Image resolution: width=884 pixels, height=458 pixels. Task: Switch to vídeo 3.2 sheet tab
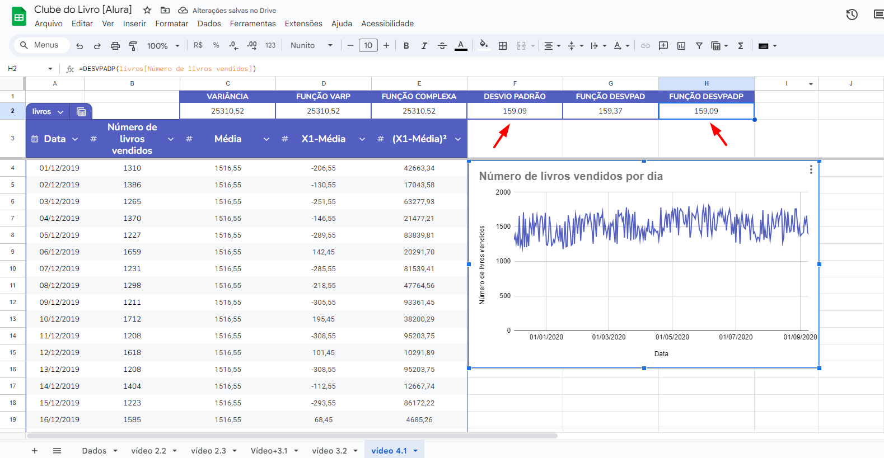pos(329,451)
